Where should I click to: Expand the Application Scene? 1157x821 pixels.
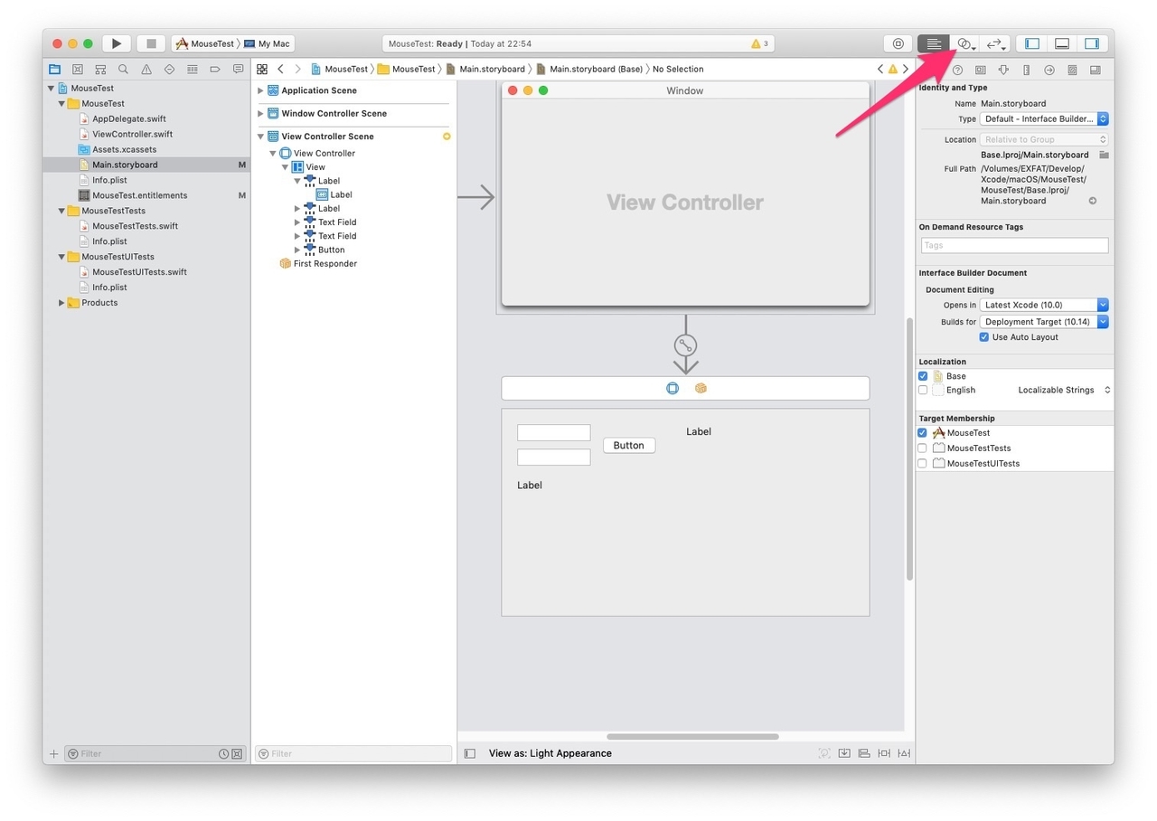(x=260, y=90)
